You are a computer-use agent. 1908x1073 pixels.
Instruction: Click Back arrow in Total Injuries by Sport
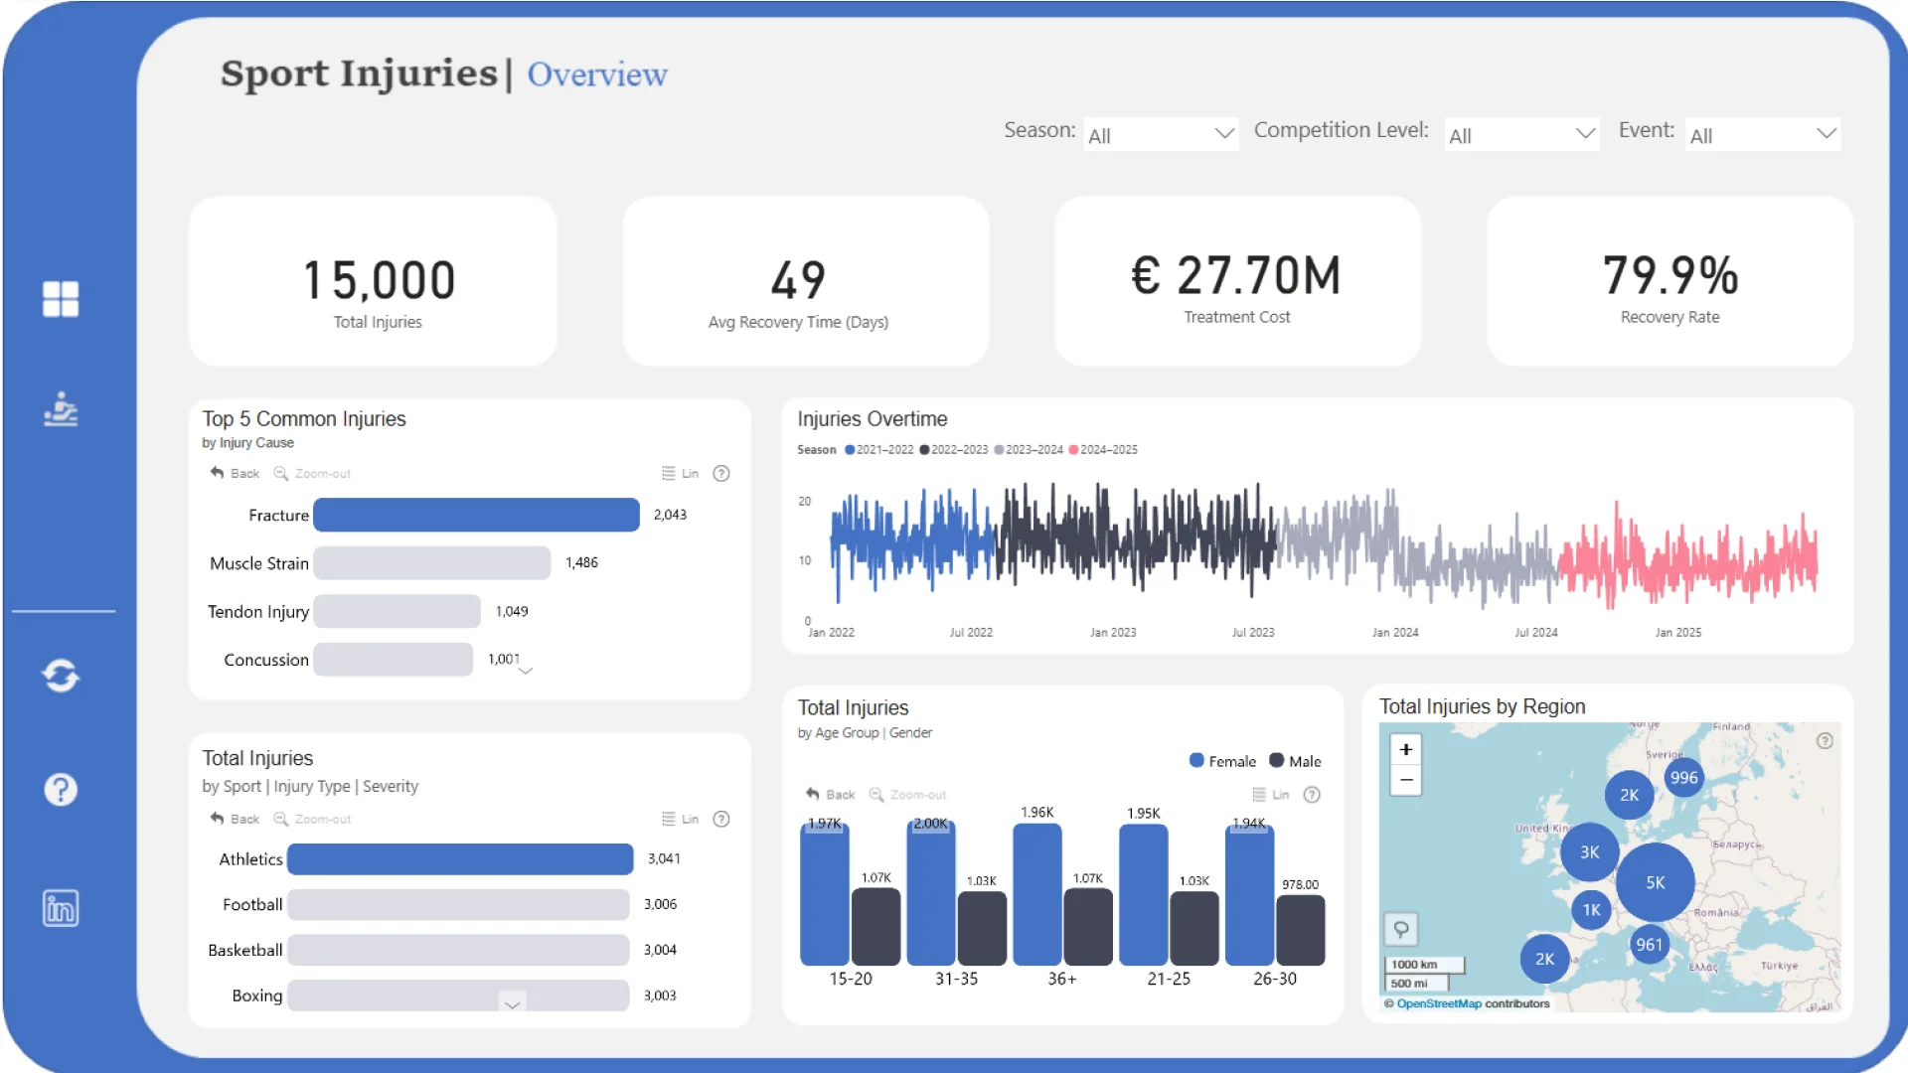(x=235, y=819)
